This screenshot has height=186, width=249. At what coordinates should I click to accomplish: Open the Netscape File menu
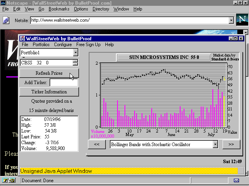point(5,9)
